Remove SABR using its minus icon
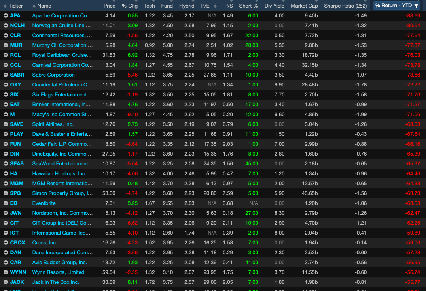The image size is (426, 291). click(x=6, y=75)
